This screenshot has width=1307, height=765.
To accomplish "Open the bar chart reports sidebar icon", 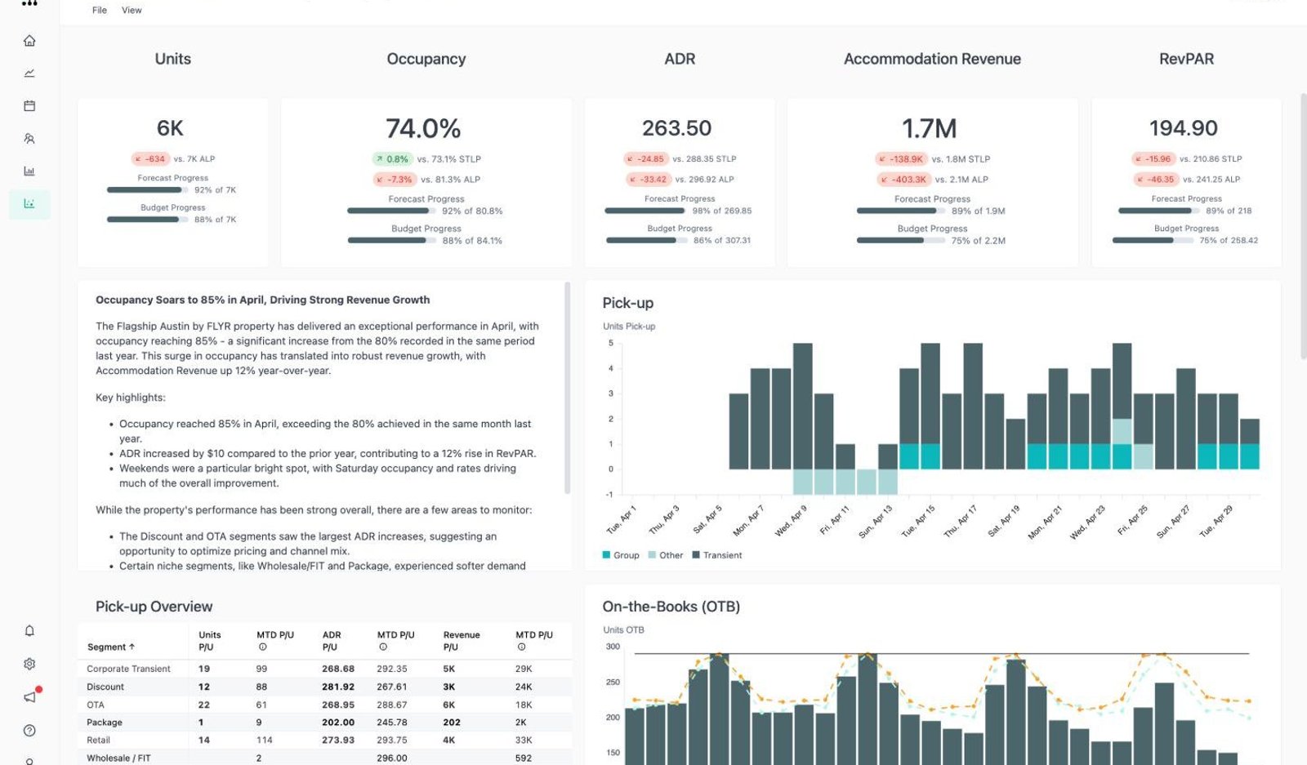I will [x=29, y=171].
